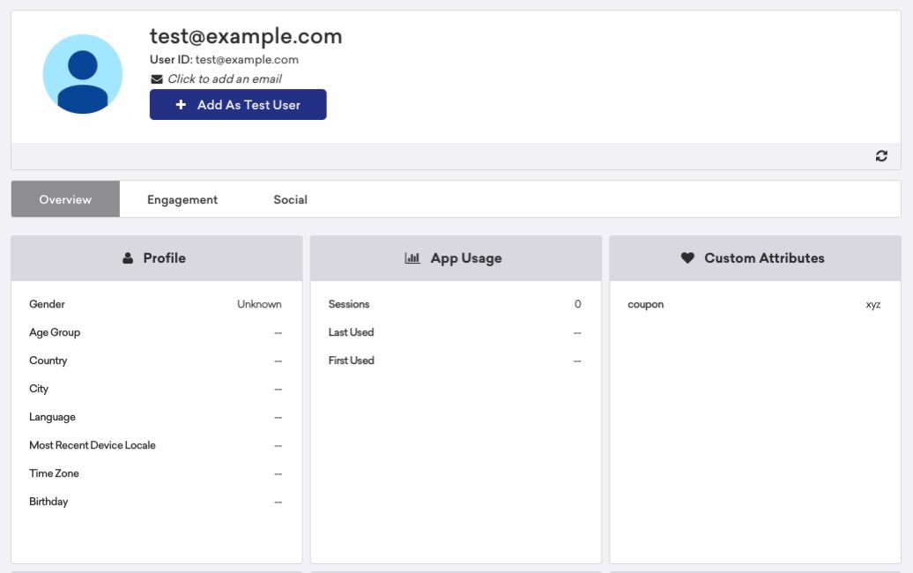Click the Gender value Unknown
913x573 pixels.
pyautogui.click(x=259, y=304)
